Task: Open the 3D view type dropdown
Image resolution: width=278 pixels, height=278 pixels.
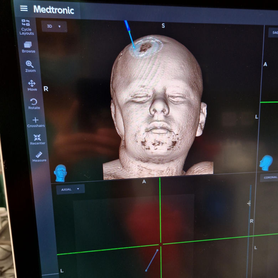Action: pos(54,26)
